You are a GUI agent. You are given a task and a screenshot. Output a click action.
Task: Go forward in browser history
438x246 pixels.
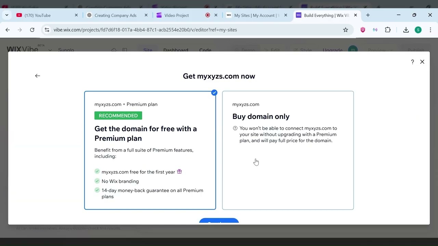(20, 30)
